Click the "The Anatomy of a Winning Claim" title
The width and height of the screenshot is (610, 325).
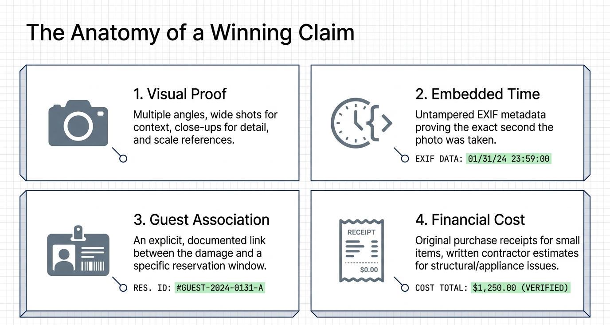(x=190, y=32)
